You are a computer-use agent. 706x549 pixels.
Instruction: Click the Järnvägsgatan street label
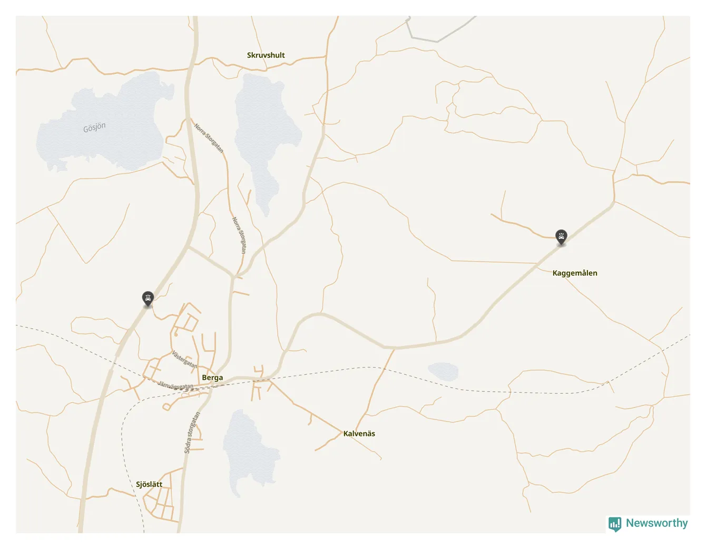[175, 386]
